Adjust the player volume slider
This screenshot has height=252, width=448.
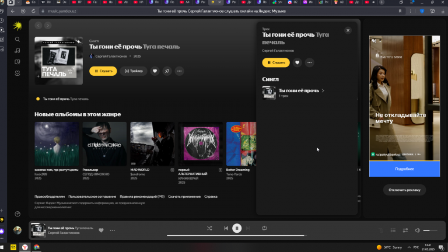click(430, 230)
